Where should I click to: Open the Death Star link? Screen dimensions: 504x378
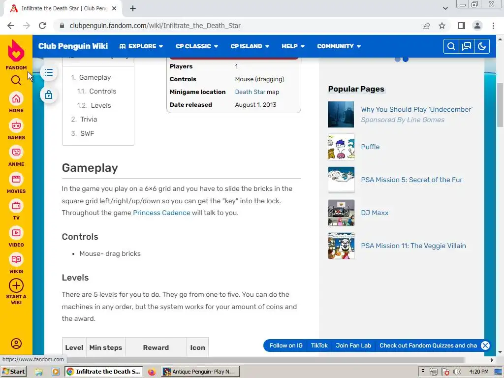coord(250,92)
